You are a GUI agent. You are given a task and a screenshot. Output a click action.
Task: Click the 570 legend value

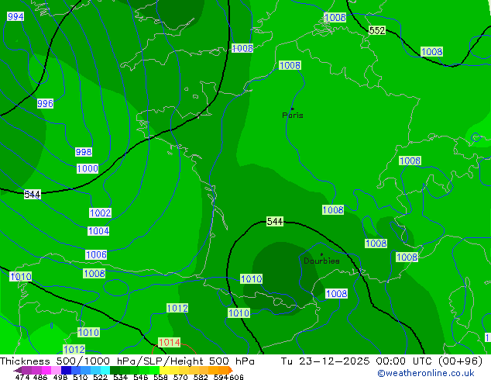click(180, 377)
